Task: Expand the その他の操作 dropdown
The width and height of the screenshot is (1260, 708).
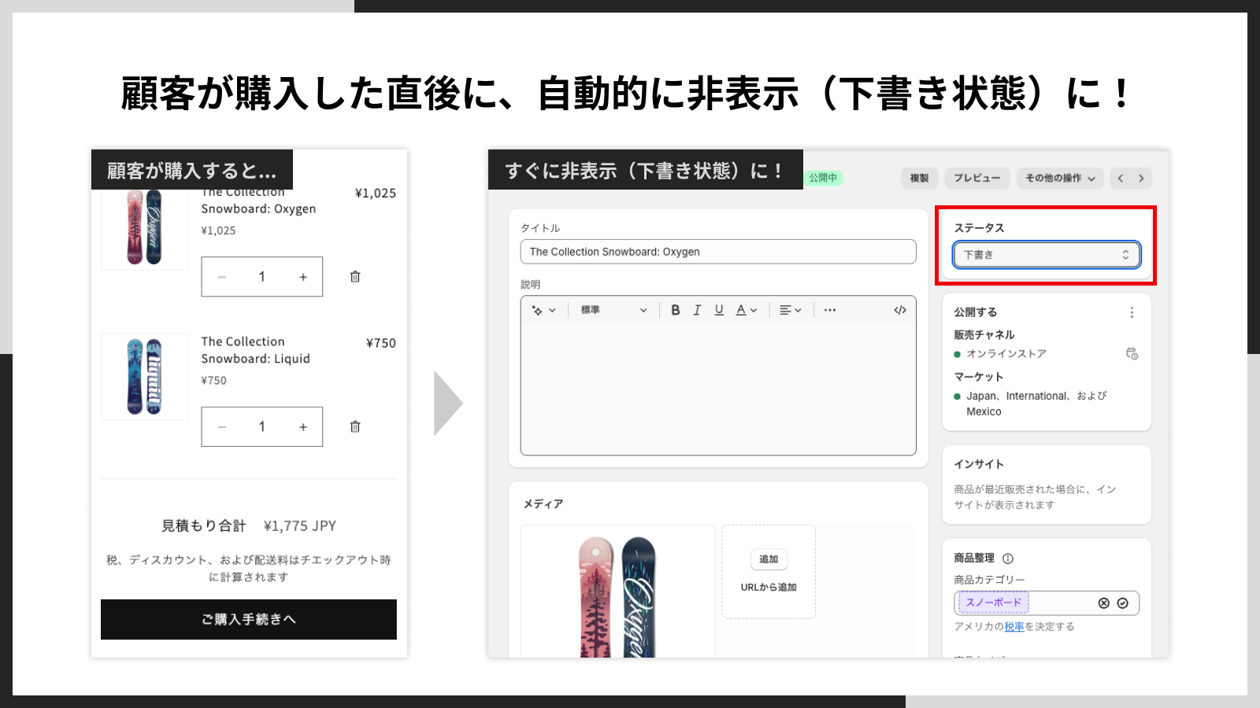Action: (x=1059, y=178)
